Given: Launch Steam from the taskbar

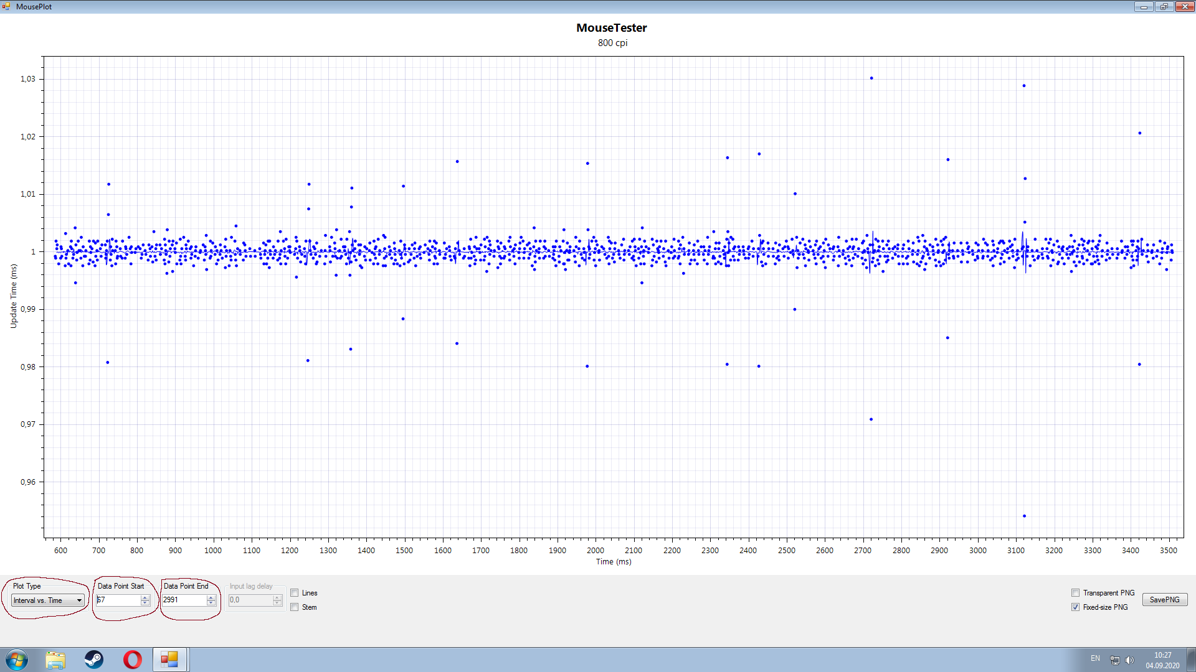Looking at the screenshot, I should (94, 660).
